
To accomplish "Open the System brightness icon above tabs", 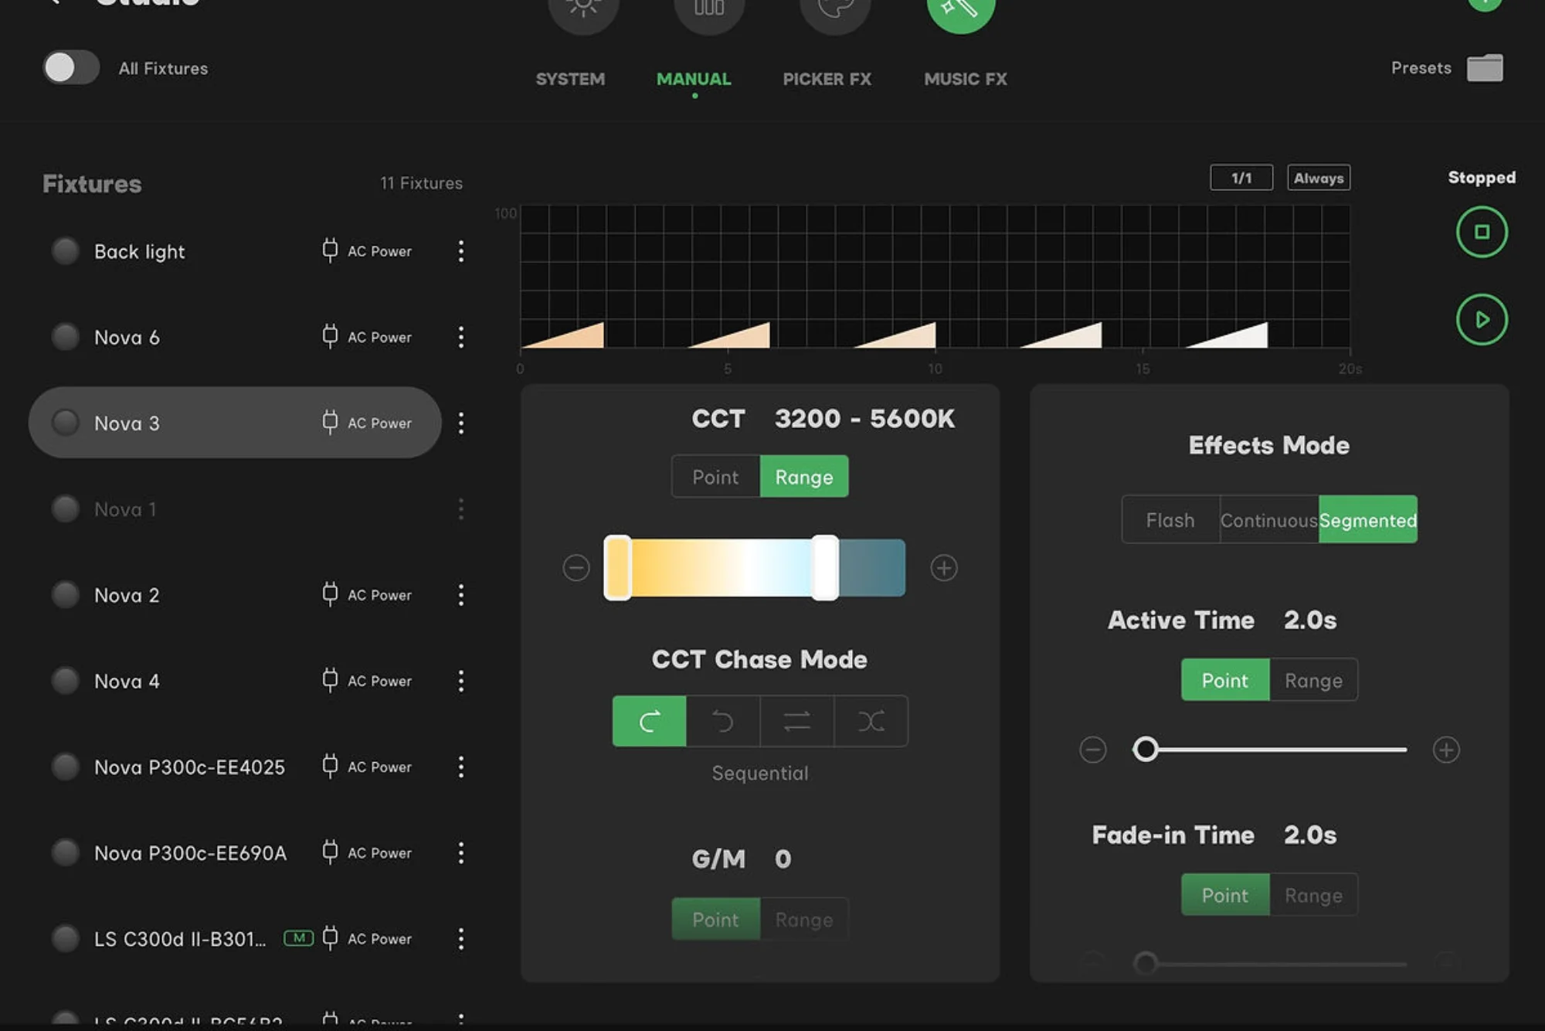I will pos(584,8).
